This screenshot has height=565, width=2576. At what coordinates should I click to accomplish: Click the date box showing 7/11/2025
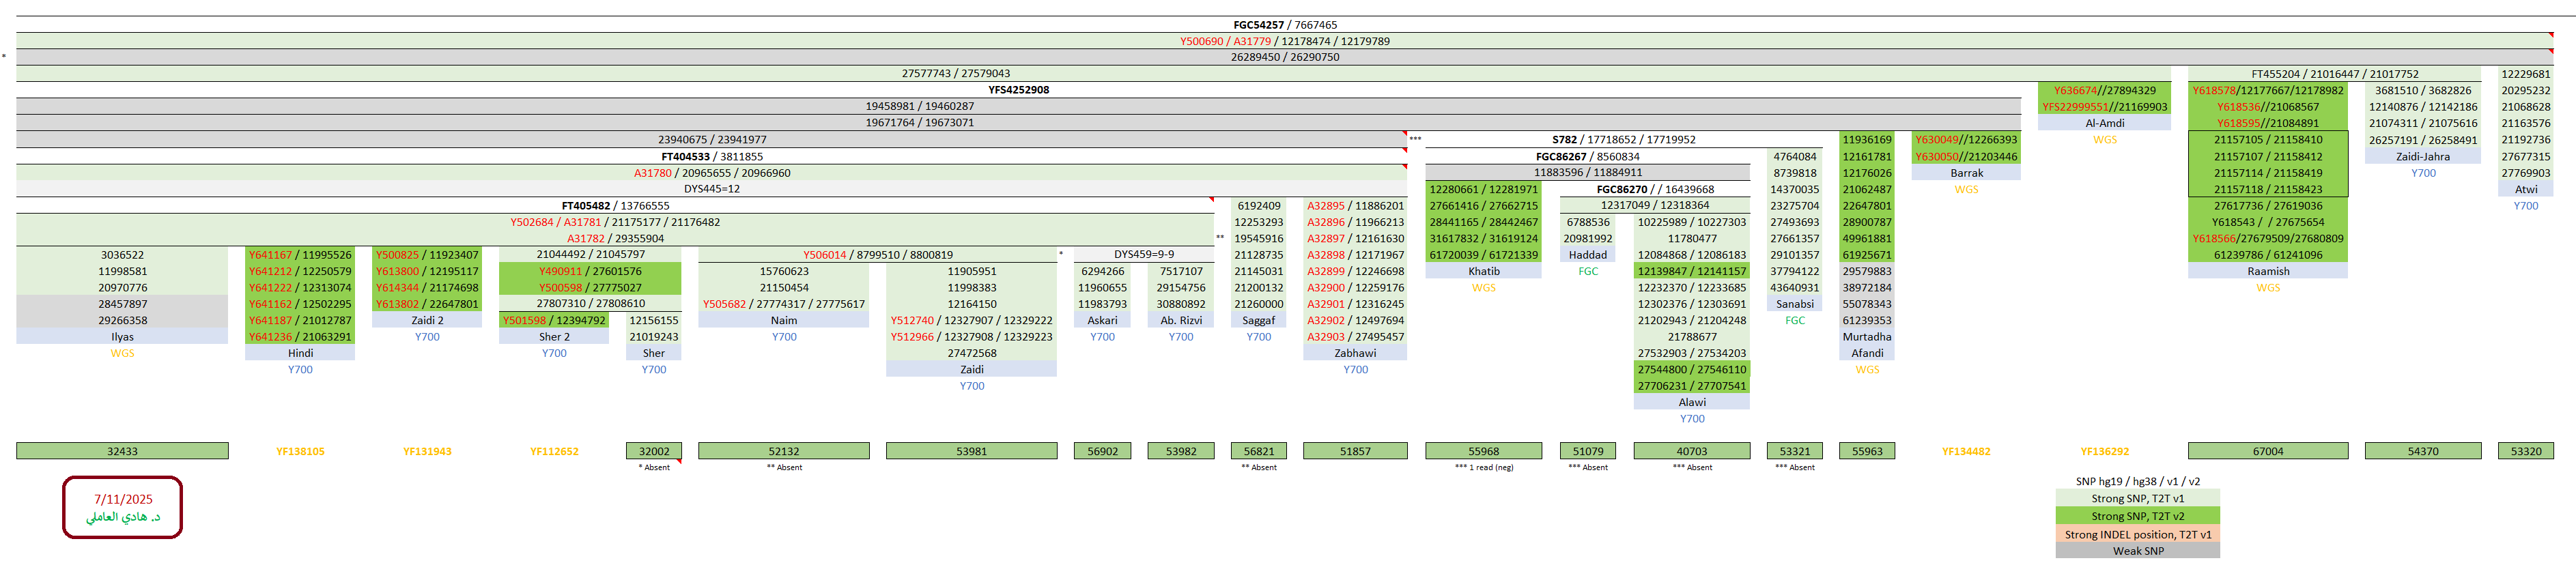(x=123, y=507)
